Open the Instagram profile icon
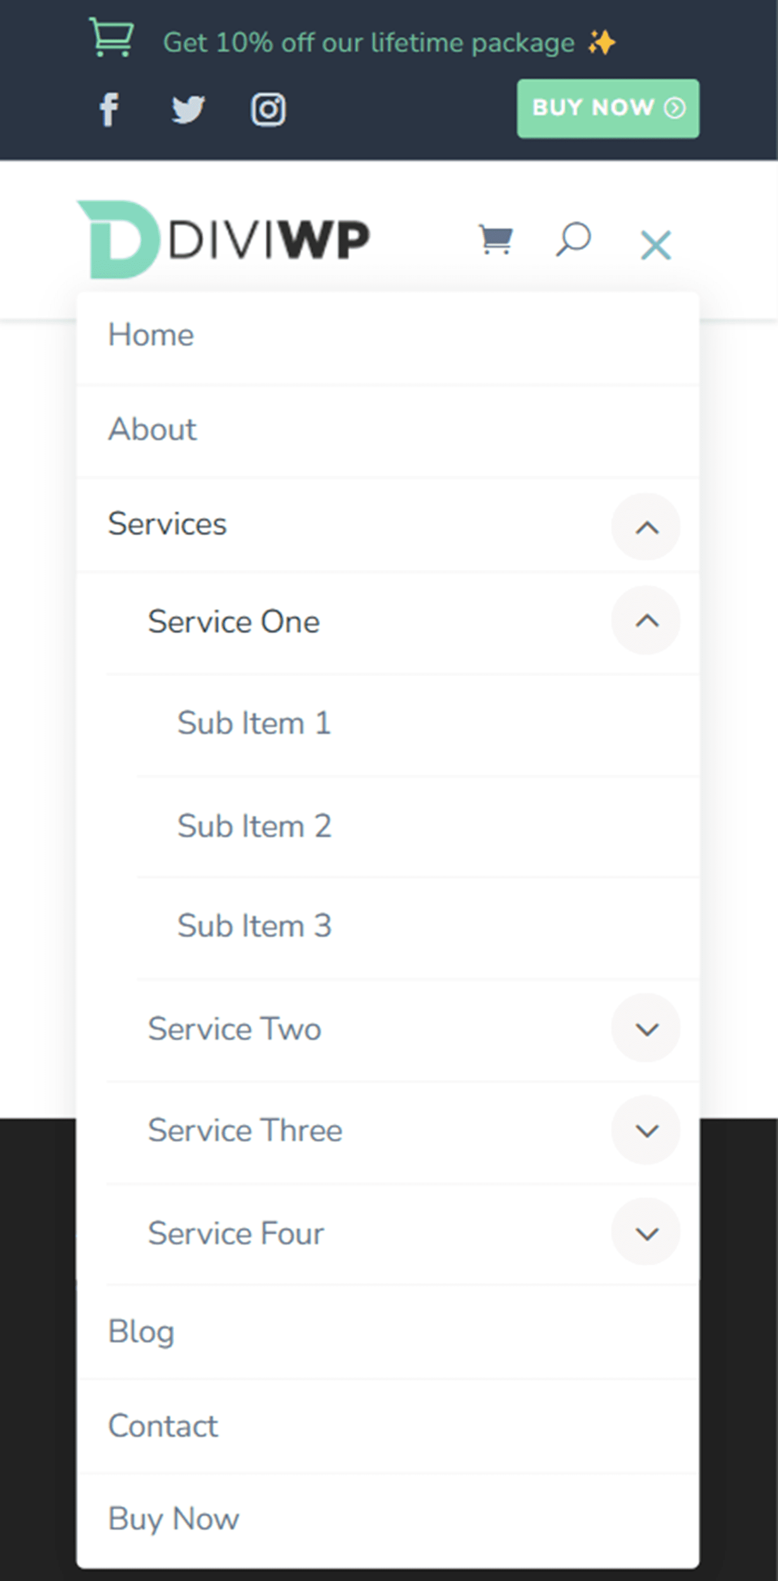The height and width of the screenshot is (1581, 778). 268,110
